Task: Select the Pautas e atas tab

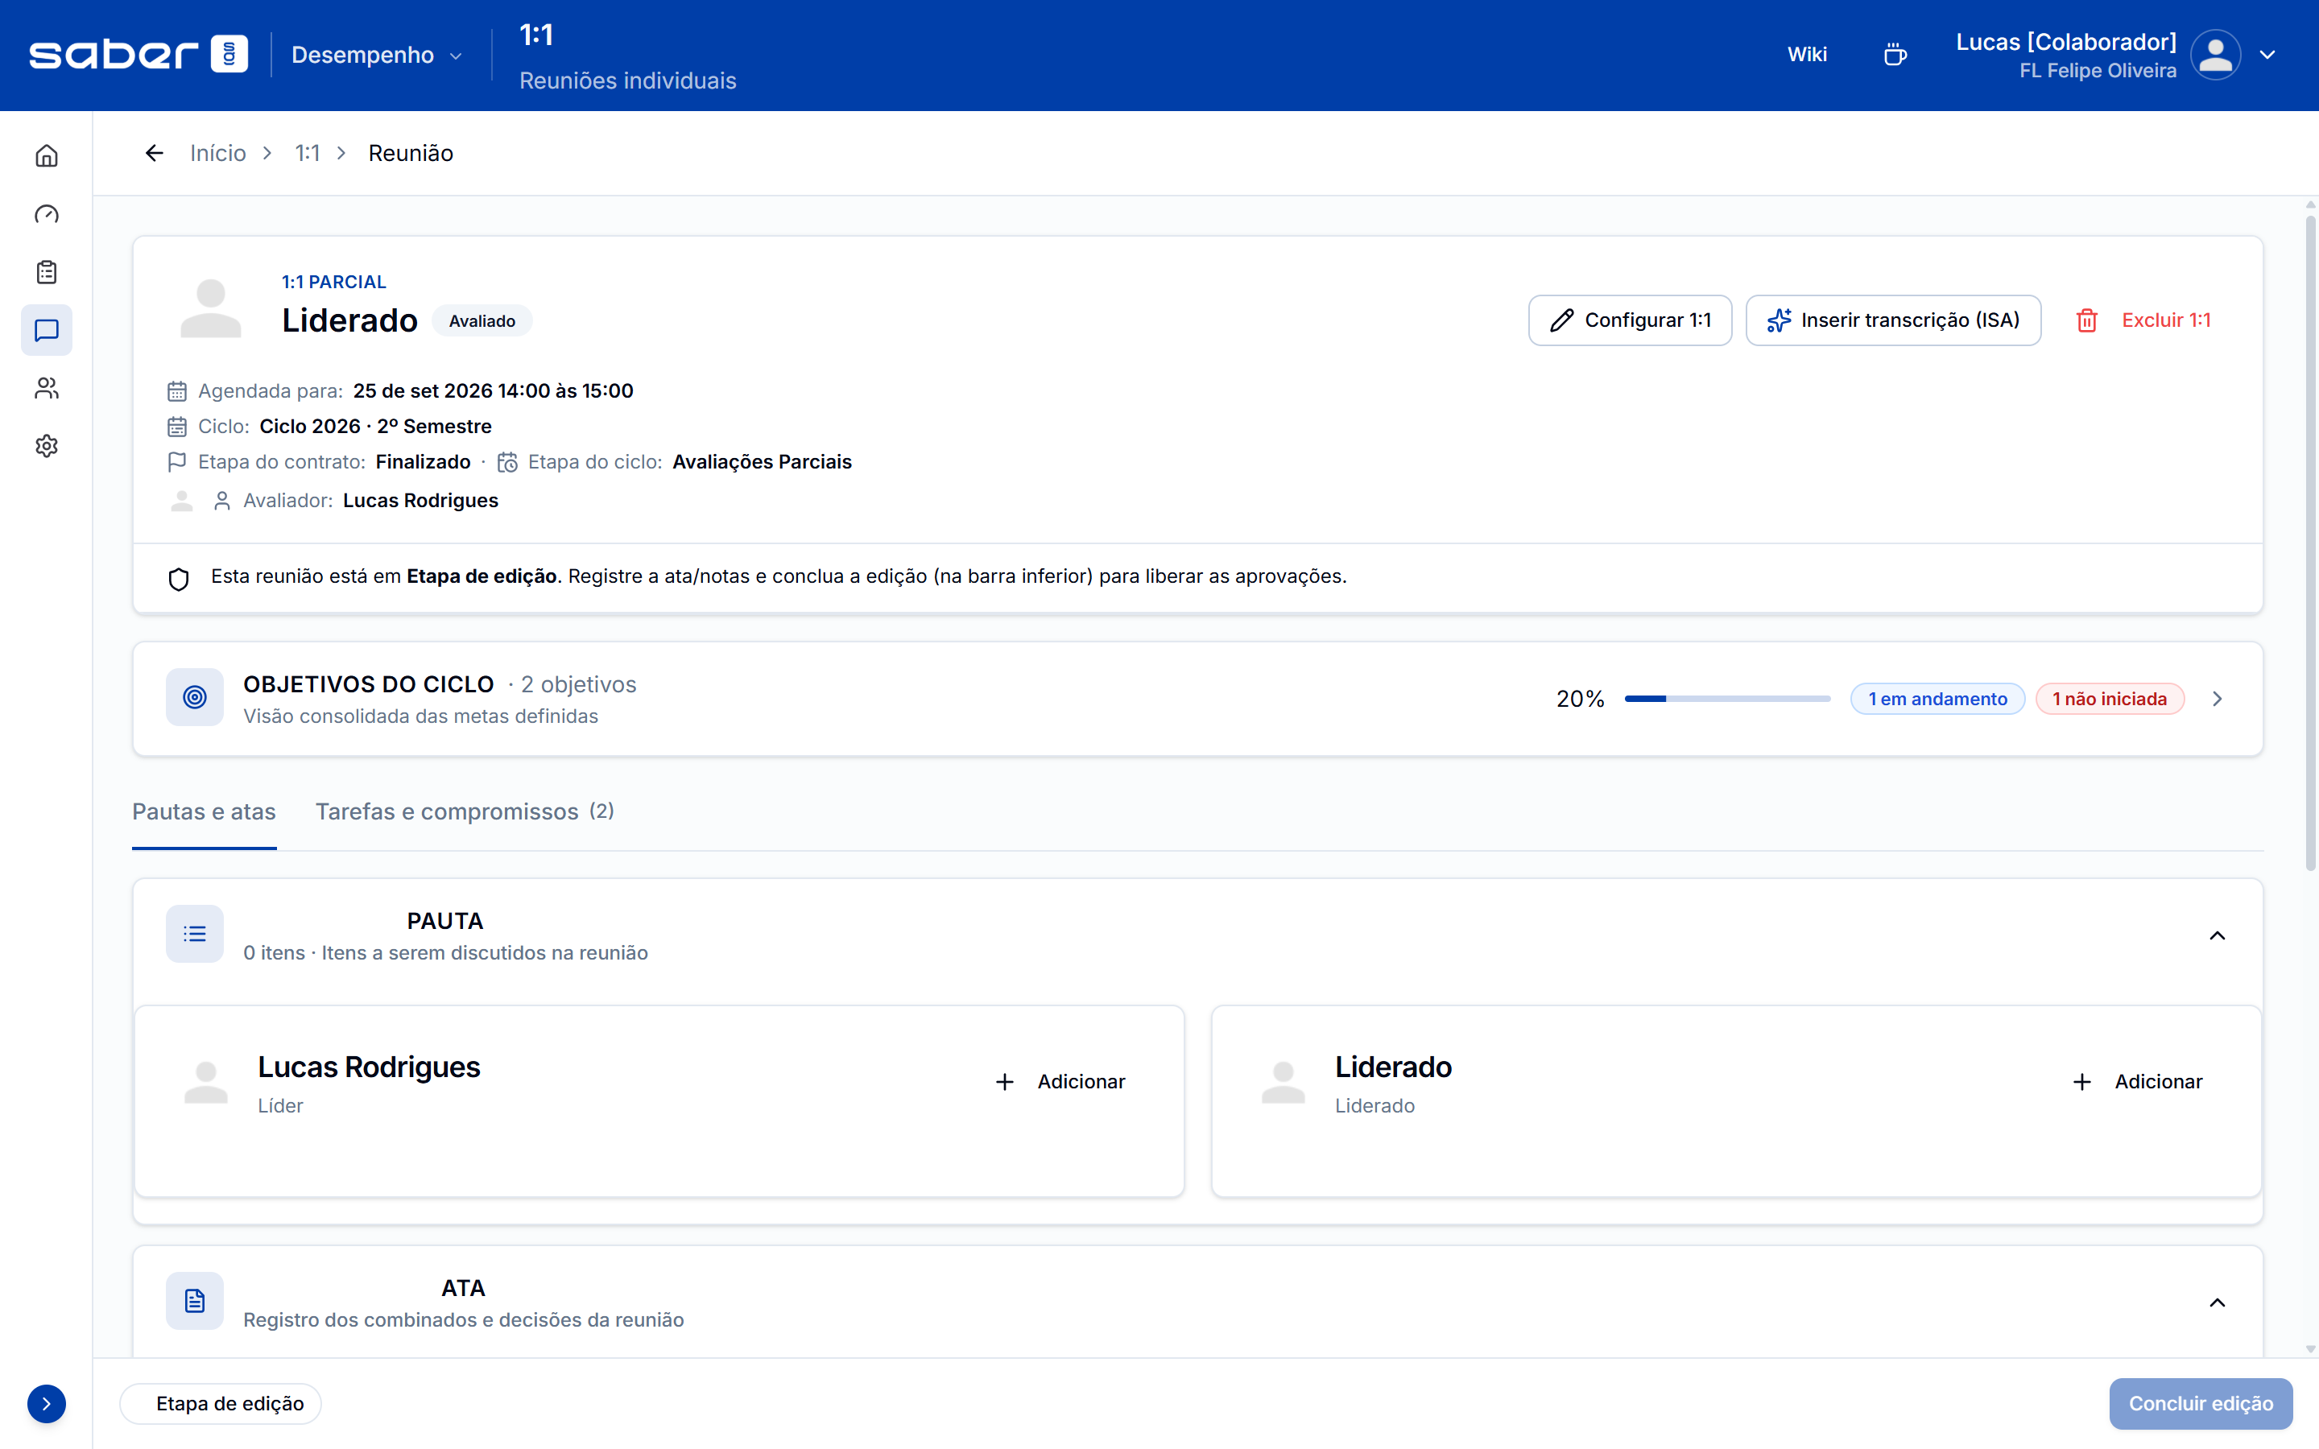Action: click(x=204, y=811)
